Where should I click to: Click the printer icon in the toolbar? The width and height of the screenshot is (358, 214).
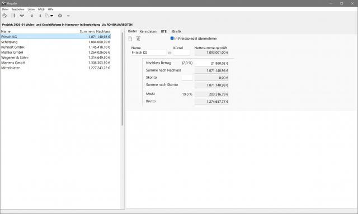click(x=60, y=16)
